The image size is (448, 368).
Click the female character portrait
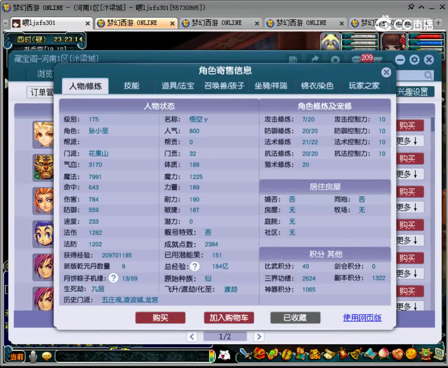tap(394, 42)
